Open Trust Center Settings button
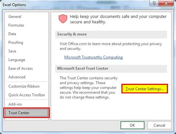This screenshot has height=134, width=176. 144,89
